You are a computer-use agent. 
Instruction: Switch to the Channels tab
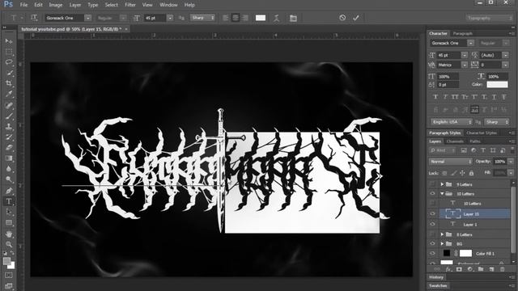point(455,141)
